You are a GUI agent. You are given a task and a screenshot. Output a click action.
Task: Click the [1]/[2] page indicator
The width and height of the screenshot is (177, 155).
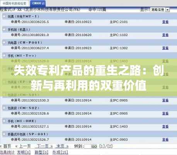click(106, 146)
